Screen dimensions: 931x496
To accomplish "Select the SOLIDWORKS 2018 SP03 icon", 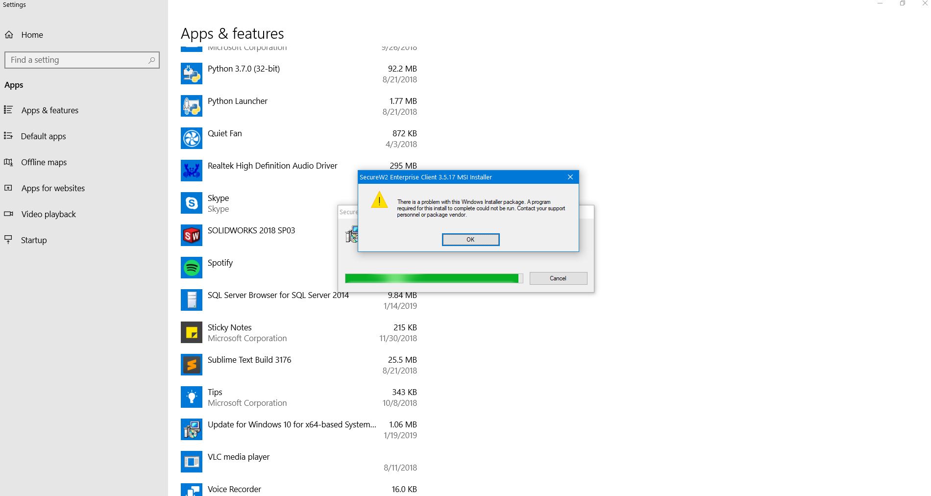I will coord(191,235).
